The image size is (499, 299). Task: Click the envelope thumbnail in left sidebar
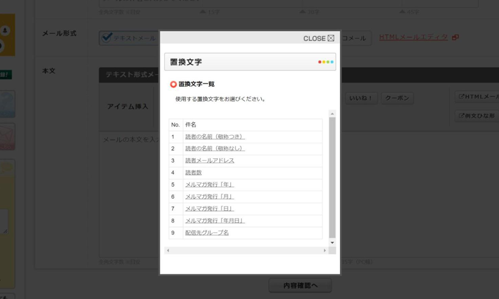click(x=7, y=136)
